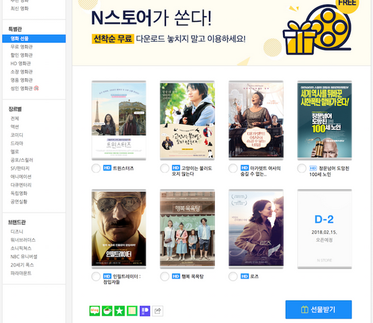The height and width of the screenshot is (323, 373).
Task: Select the 행복 목욕탕 radio button
Action: [165, 277]
